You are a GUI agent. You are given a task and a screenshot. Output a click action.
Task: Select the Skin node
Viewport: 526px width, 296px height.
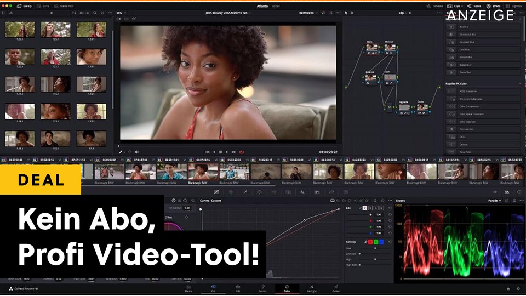click(x=389, y=77)
